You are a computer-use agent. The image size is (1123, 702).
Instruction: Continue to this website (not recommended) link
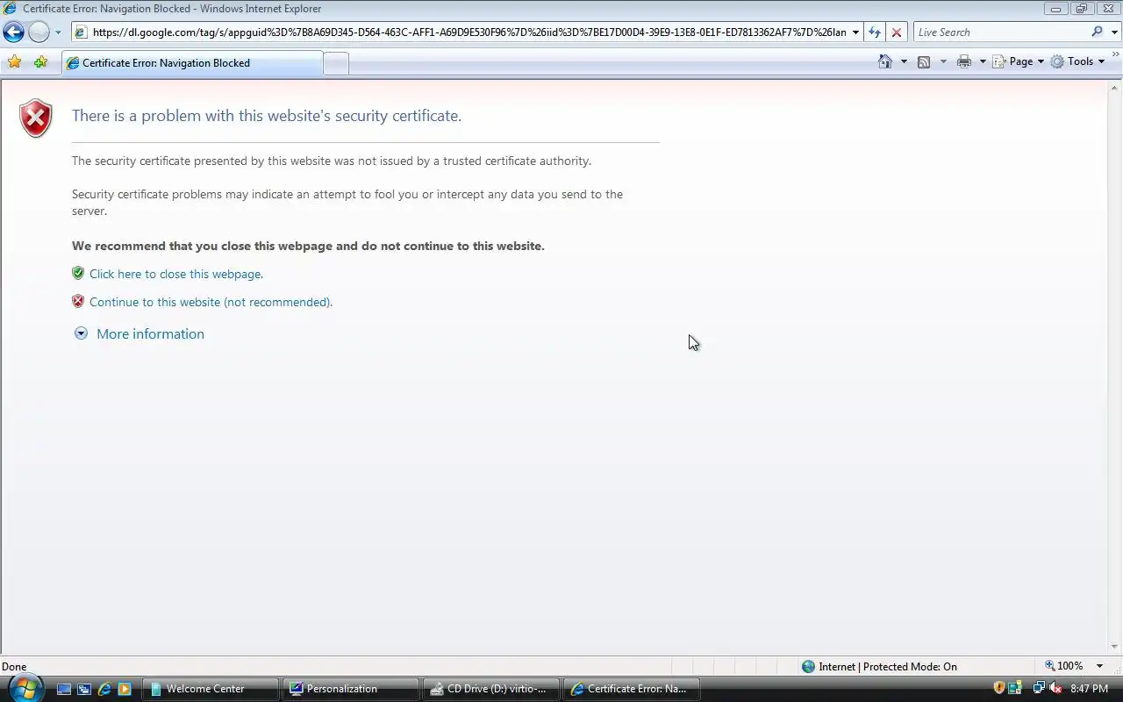pyautogui.click(x=211, y=302)
